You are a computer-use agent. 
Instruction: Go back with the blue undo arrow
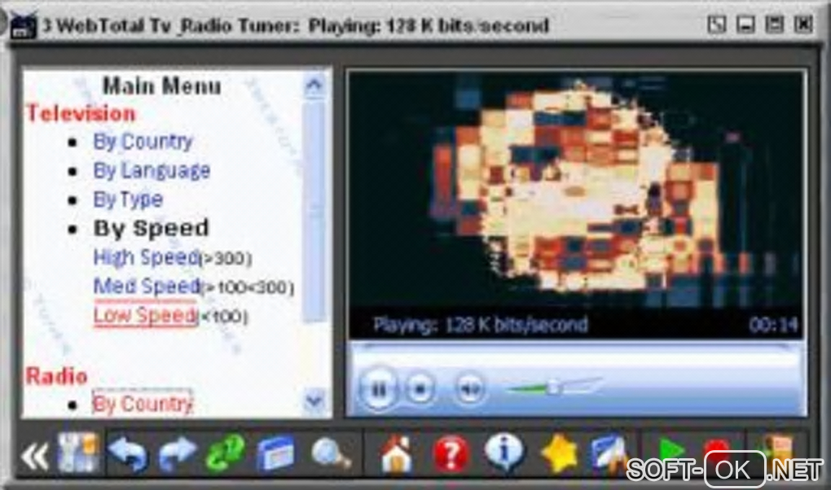[129, 453]
